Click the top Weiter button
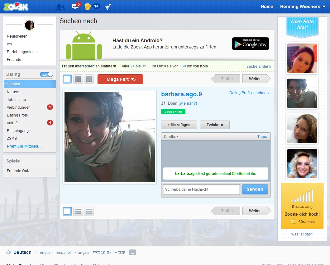Screen dimensions: 330x265 [256, 79]
